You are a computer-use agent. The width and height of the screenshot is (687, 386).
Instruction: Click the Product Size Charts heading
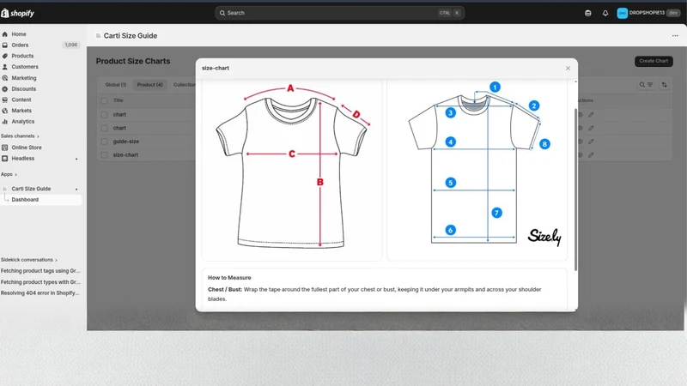[x=133, y=61]
